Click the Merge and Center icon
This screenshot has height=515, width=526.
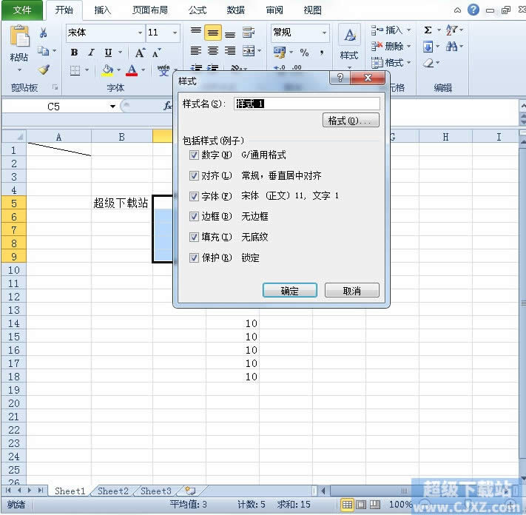(249, 51)
